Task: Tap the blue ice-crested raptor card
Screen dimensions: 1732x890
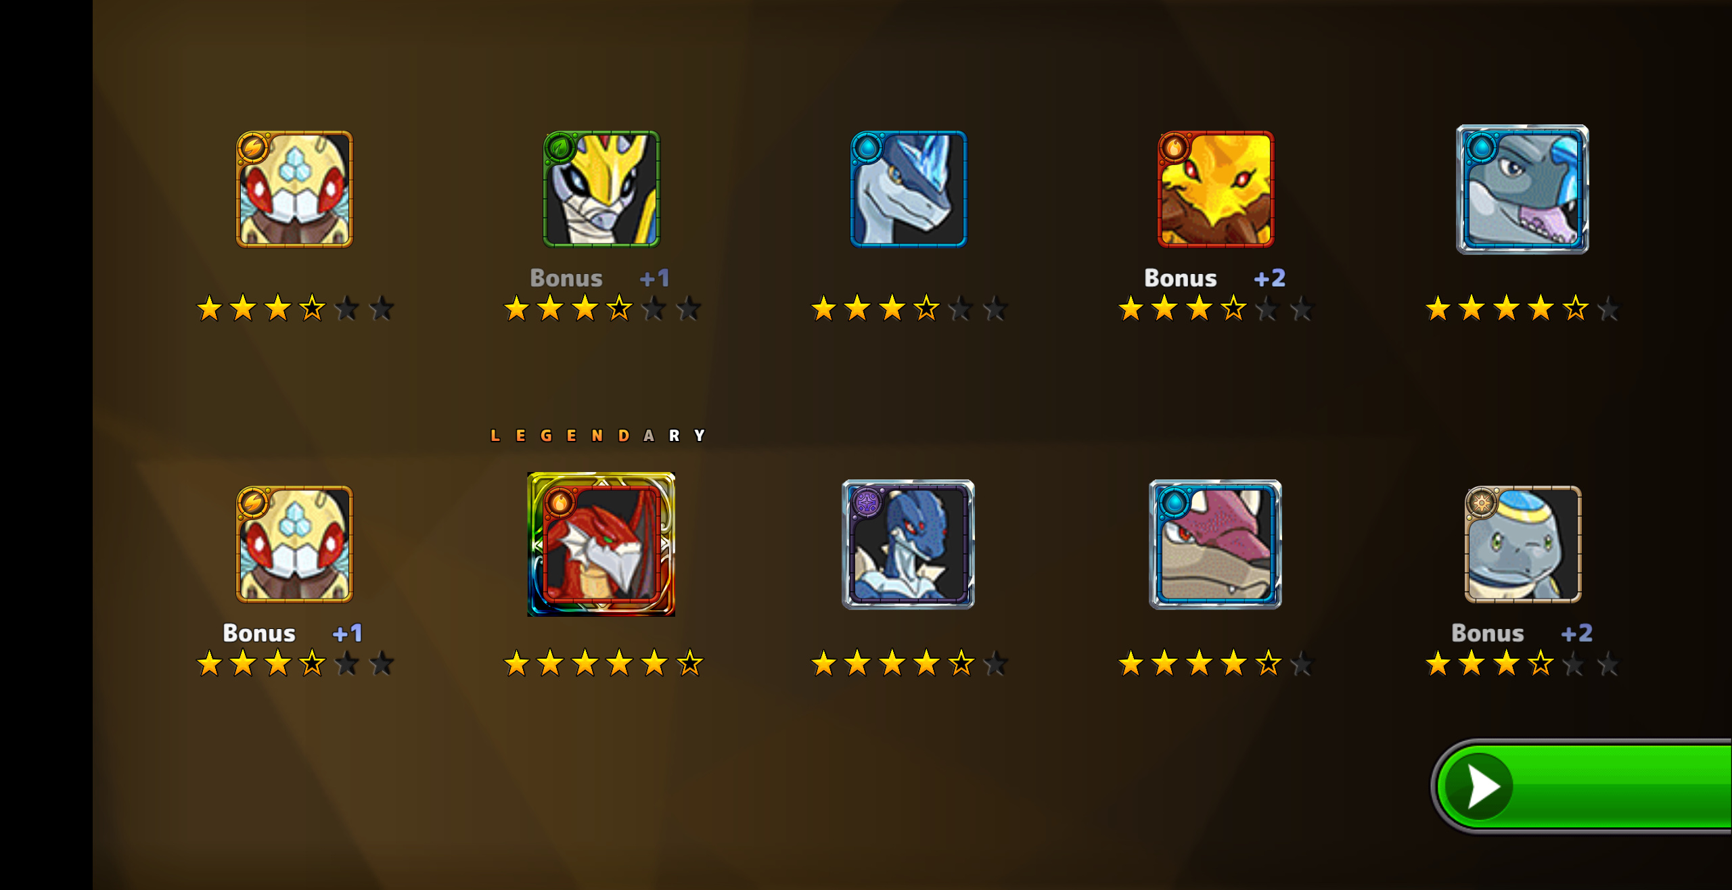Action: click(x=909, y=189)
